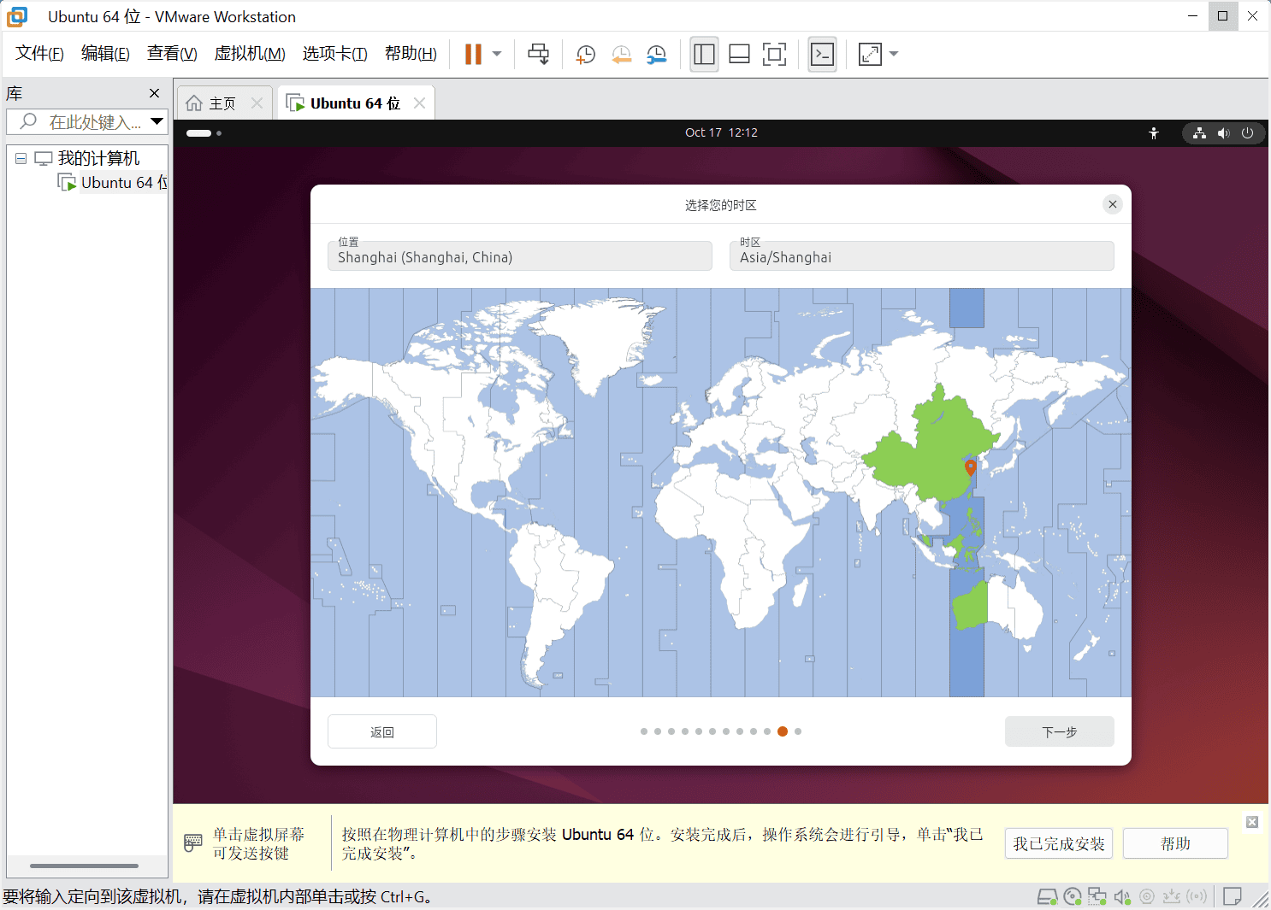Open the 文件(F) menu
Image resolution: width=1271 pixels, height=910 pixels.
39,54
